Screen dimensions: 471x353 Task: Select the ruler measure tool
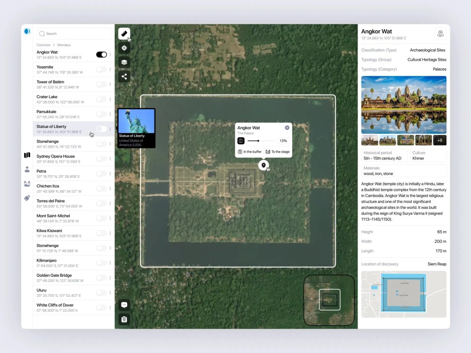(124, 33)
